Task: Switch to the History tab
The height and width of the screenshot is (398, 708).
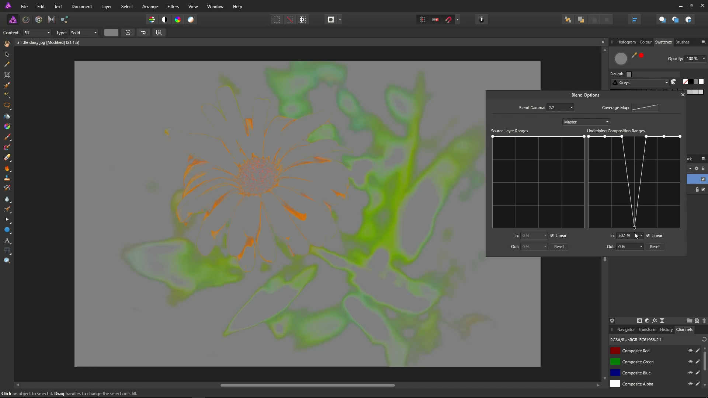Action: [666, 329]
